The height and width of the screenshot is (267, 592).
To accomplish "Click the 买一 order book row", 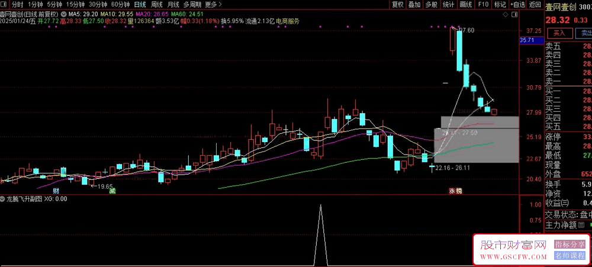I will (x=568, y=91).
